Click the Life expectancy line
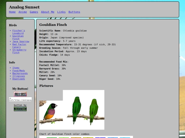 click(x=57, y=41)
